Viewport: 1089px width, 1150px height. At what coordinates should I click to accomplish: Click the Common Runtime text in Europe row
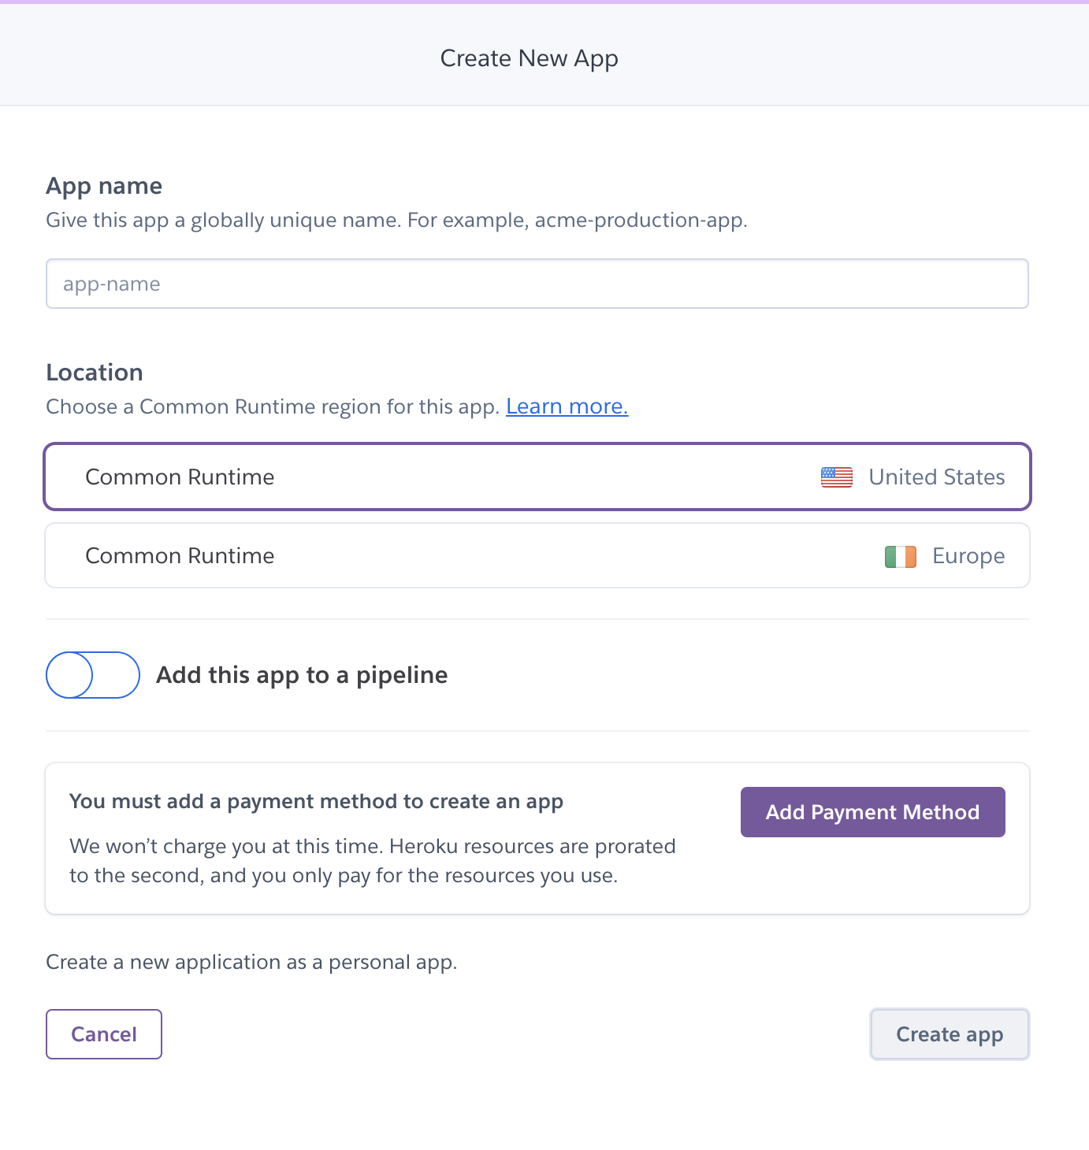tap(180, 556)
